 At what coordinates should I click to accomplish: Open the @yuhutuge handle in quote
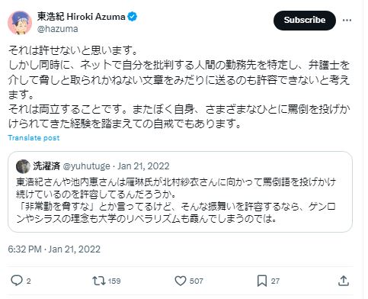(86, 166)
